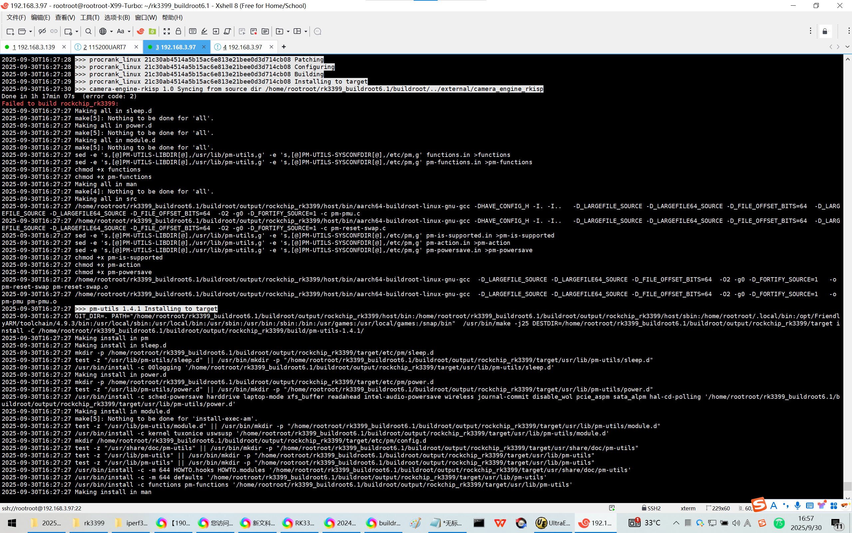Click the on-screen keyboard toolbar icon
852x533 pixels.
pos(193,31)
